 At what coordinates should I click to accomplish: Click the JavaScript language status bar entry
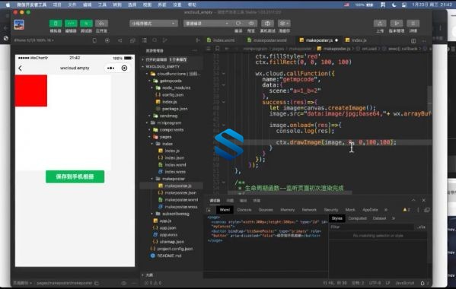404,283
